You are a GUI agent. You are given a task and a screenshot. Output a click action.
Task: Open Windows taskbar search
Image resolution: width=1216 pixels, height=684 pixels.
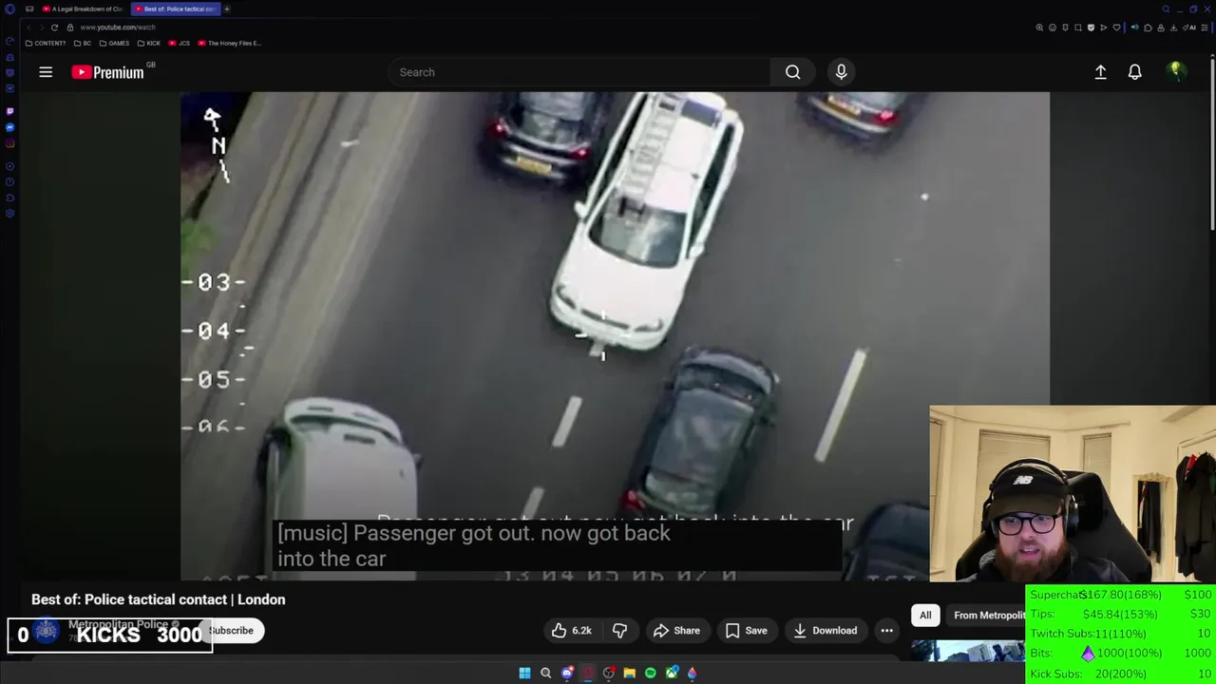545,673
